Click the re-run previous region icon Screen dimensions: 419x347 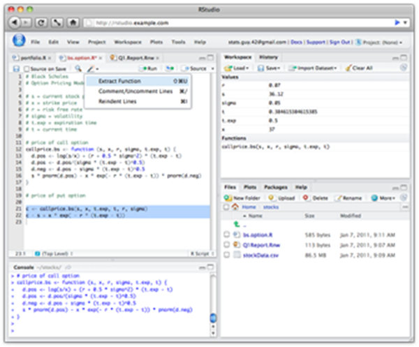(x=170, y=68)
